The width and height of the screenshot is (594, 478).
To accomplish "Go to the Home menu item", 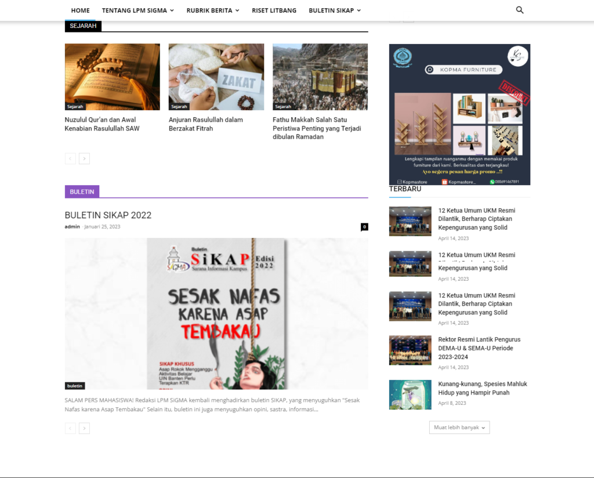I will [x=80, y=10].
